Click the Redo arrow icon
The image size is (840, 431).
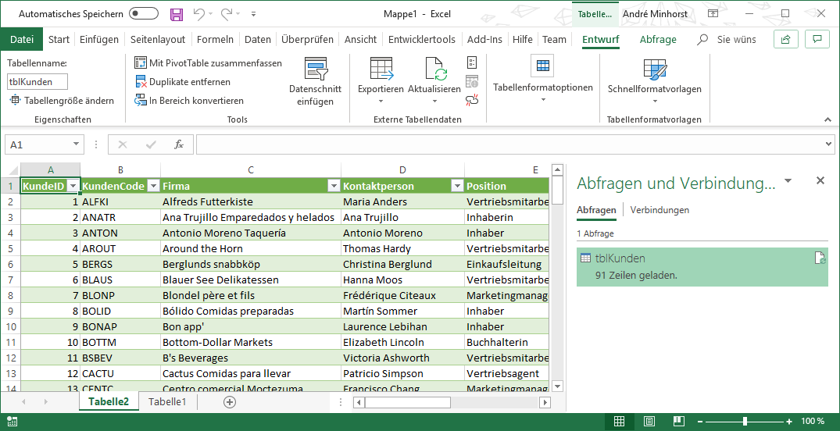[x=227, y=14]
